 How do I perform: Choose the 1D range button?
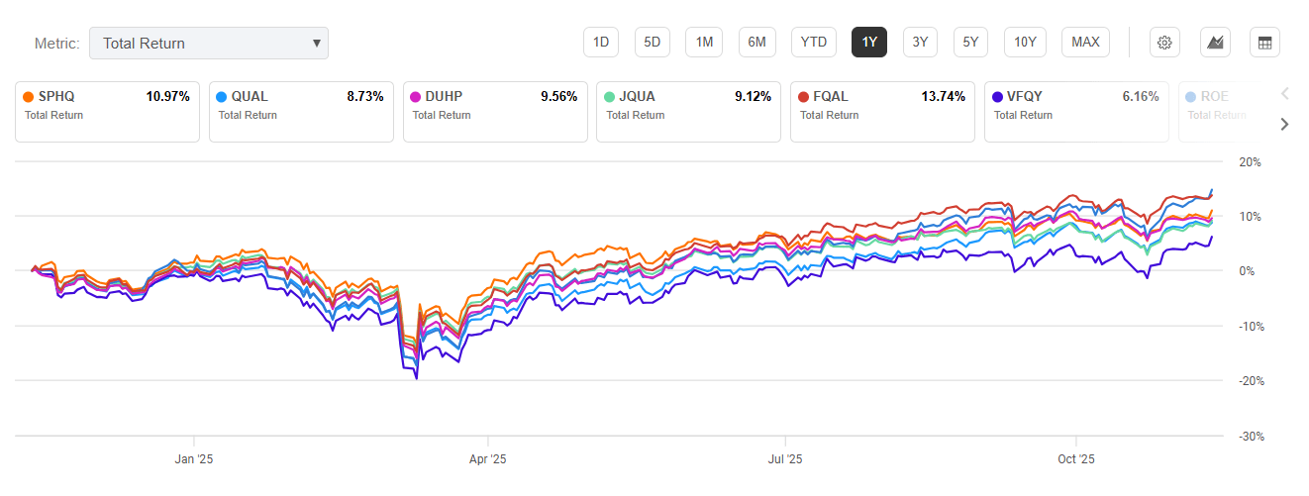(600, 43)
